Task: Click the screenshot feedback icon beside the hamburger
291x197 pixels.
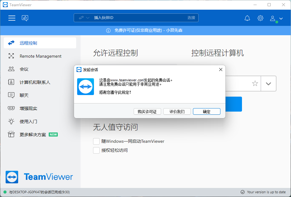Action: tap(25, 18)
